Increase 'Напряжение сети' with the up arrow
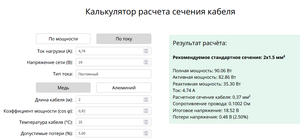The width and height of the screenshot is (300, 140). pyautogui.click(x=146, y=61)
